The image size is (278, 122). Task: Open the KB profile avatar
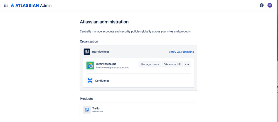(x=270, y=5)
